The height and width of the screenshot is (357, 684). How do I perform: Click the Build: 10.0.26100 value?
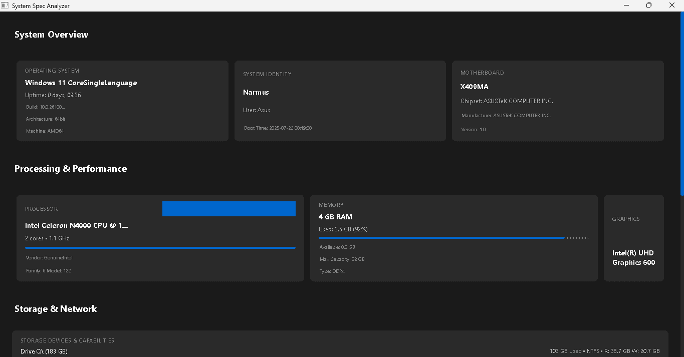46,107
